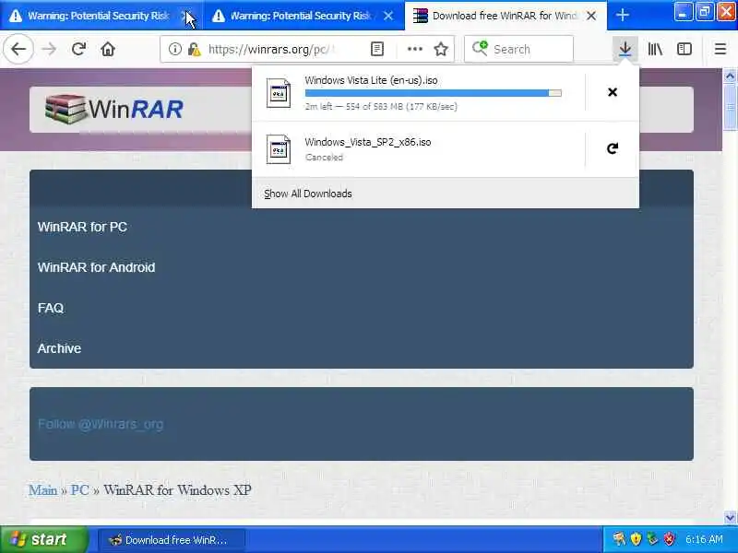Viewport: 738px width, 553px height.
Task: Open a new tab with plus button
Action: (x=622, y=15)
